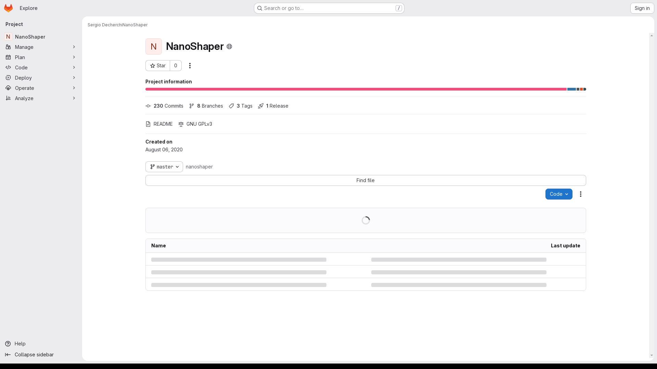Image resolution: width=657 pixels, height=369 pixels.
Task: Open the 8 Branches link
Action: pos(206,106)
